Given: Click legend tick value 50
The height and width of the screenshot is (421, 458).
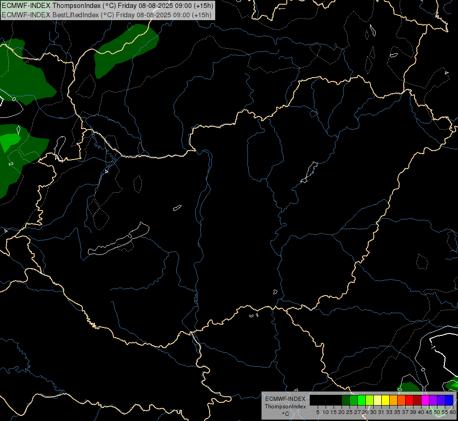Looking at the screenshot, I should click(437, 412).
